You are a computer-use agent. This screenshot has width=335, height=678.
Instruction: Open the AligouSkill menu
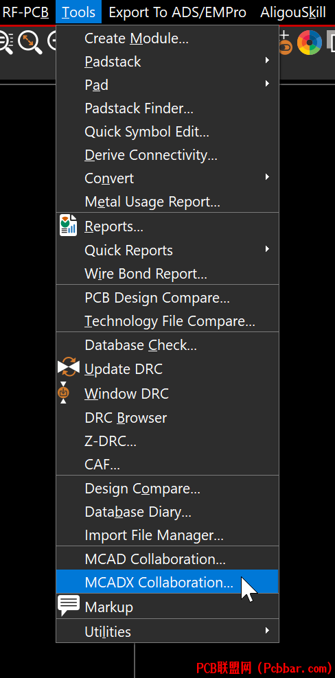(293, 12)
